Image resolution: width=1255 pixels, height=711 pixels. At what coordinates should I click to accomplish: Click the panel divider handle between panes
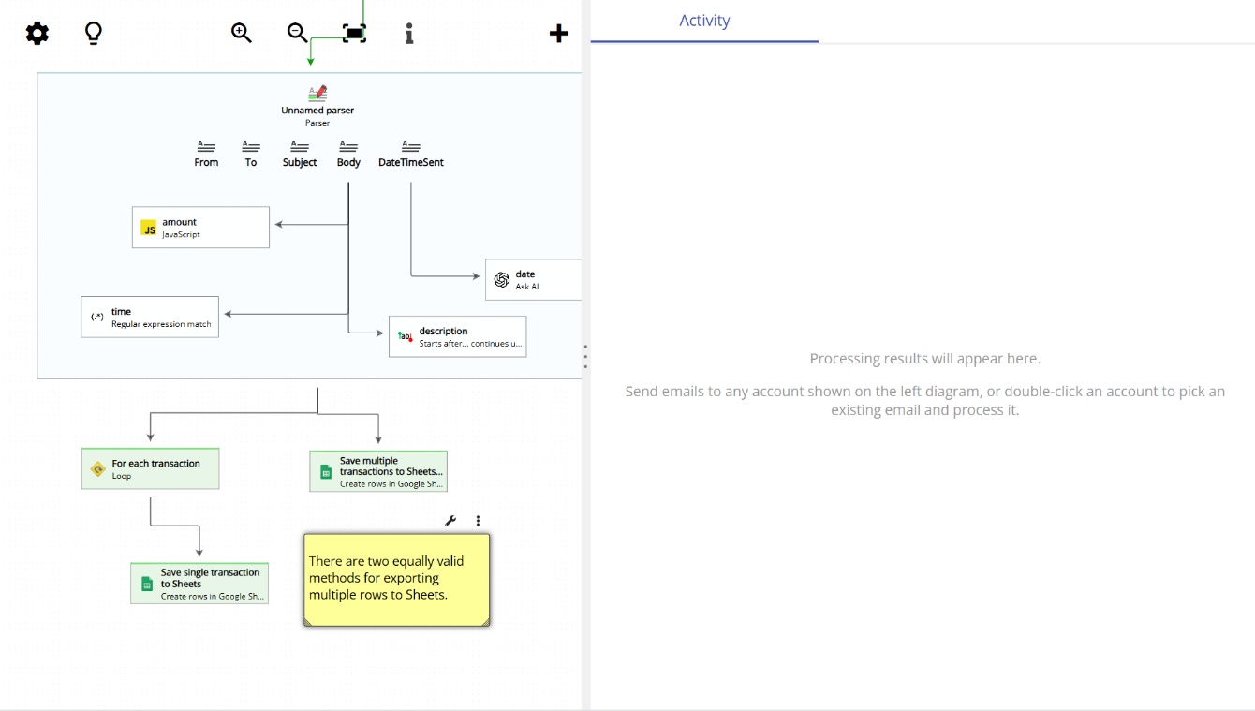585,356
